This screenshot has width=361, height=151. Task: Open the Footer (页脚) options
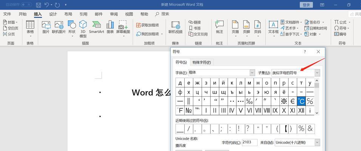pyautogui.click(x=246, y=29)
